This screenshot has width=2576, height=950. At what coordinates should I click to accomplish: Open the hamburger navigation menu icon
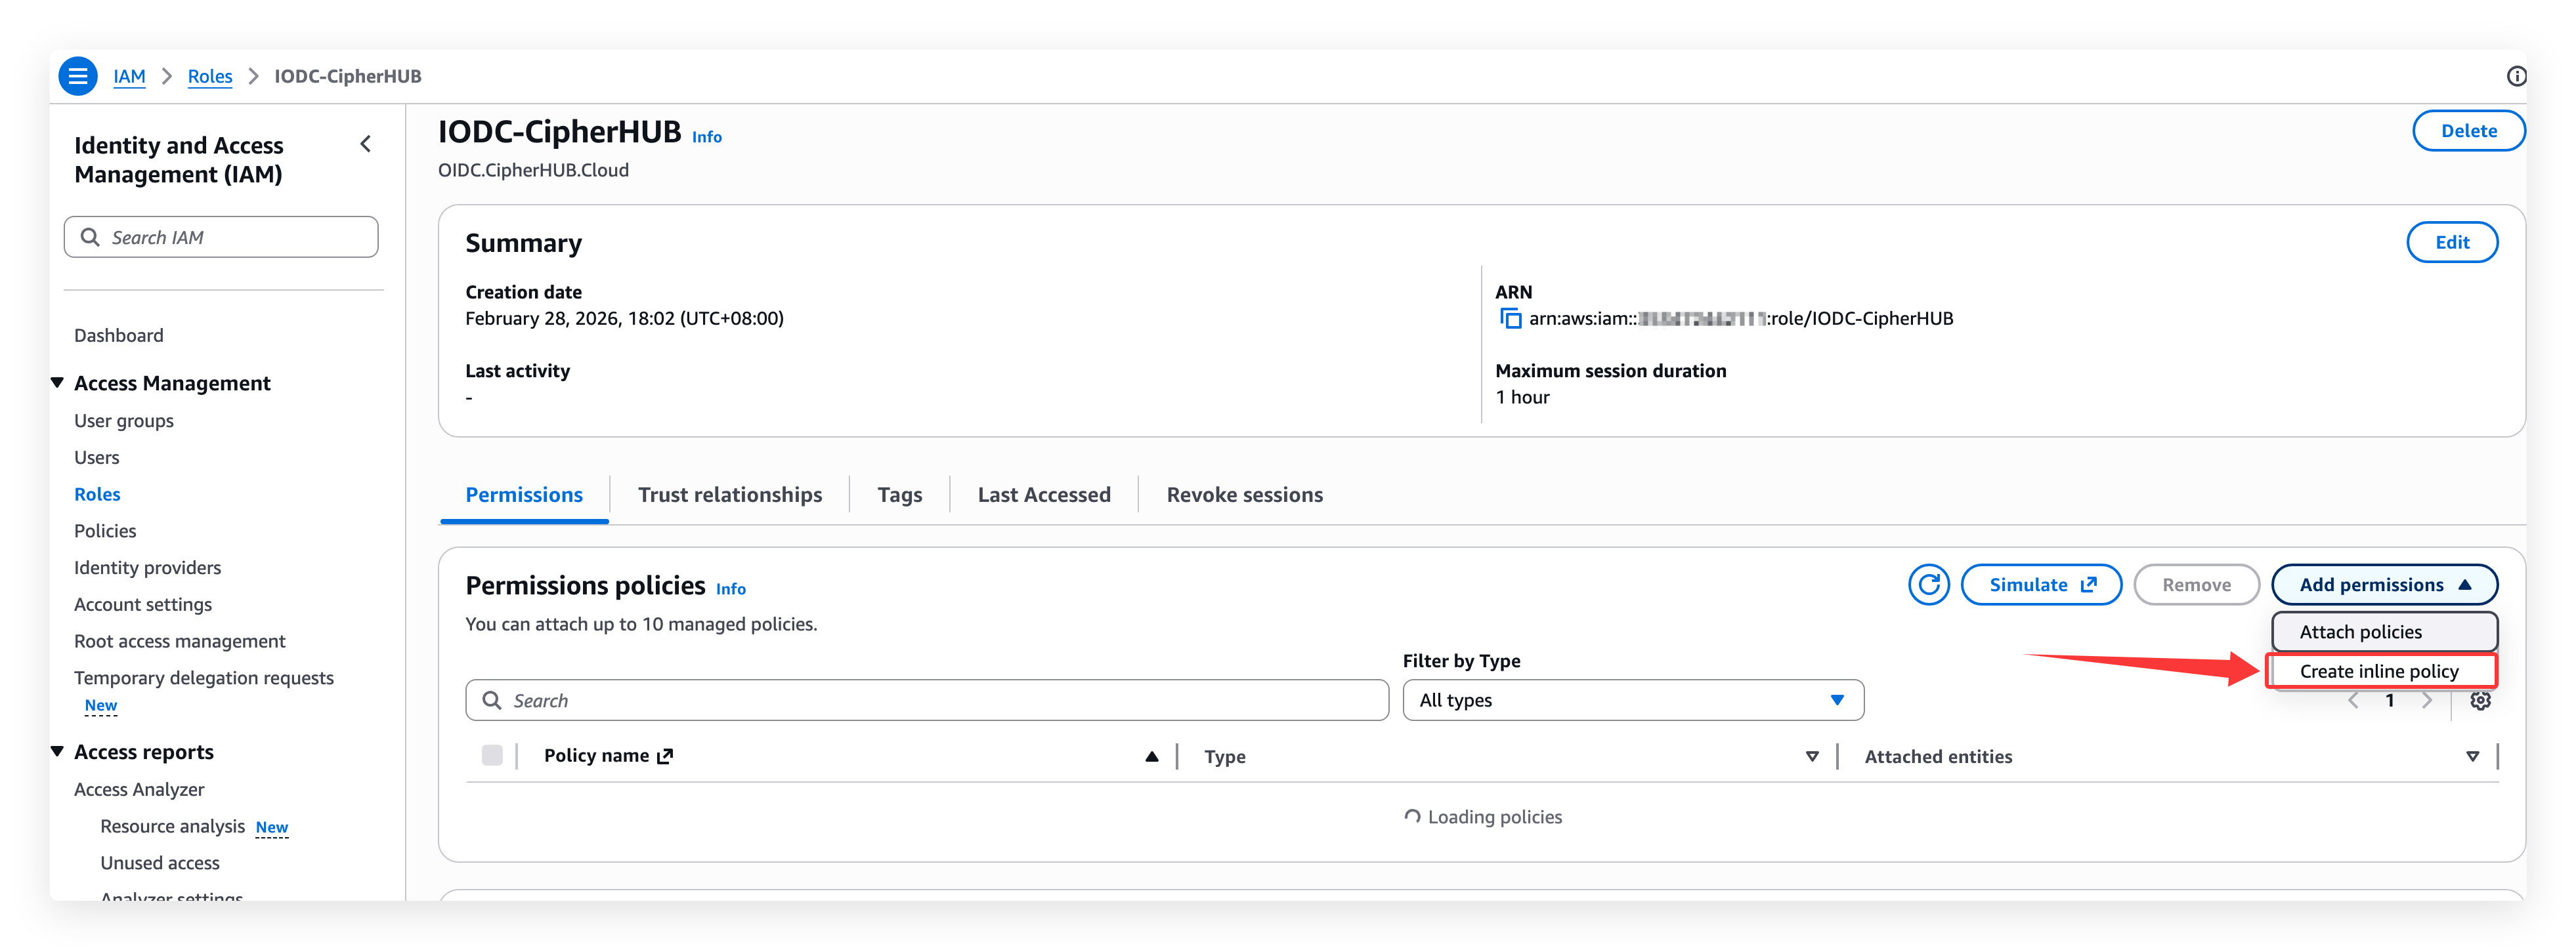coord(78,76)
